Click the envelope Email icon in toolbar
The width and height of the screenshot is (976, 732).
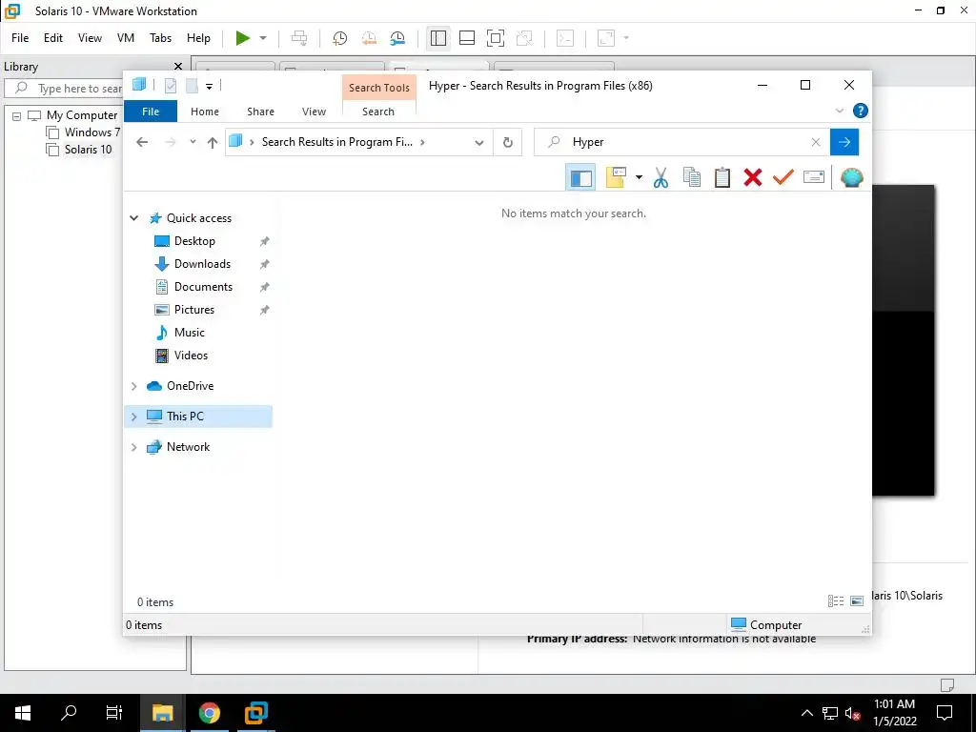point(814,178)
